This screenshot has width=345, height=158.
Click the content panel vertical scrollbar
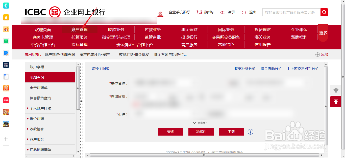tap(326, 106)
